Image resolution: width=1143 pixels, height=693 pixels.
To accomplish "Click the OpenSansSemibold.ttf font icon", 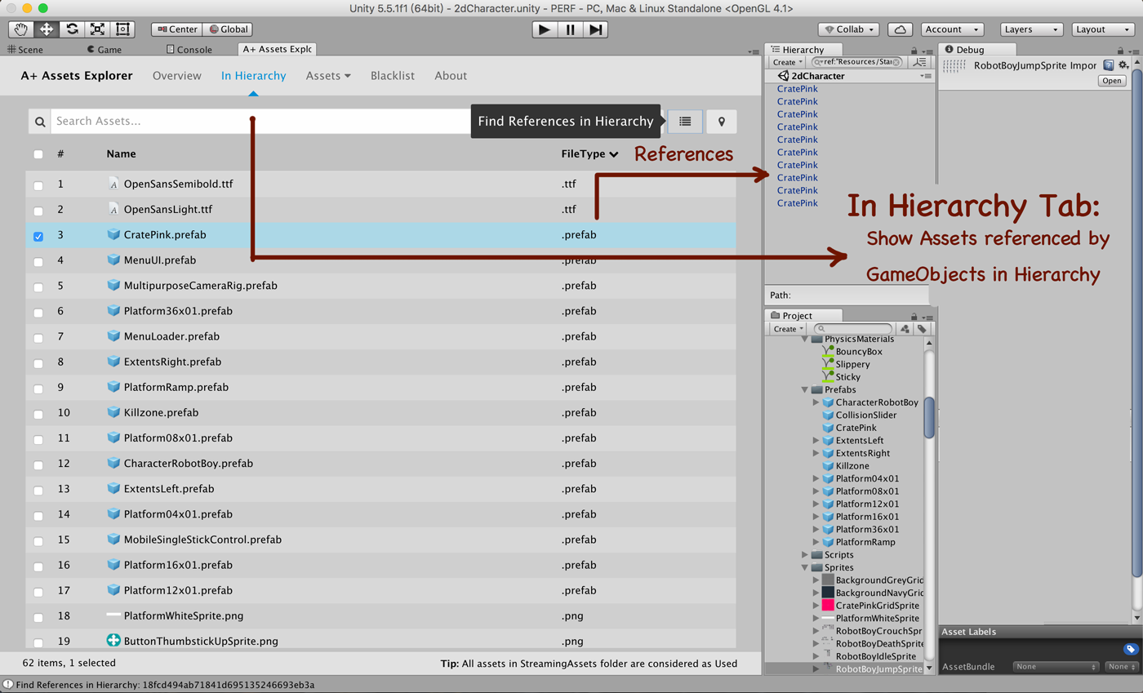I will click(x=113, y=184).
